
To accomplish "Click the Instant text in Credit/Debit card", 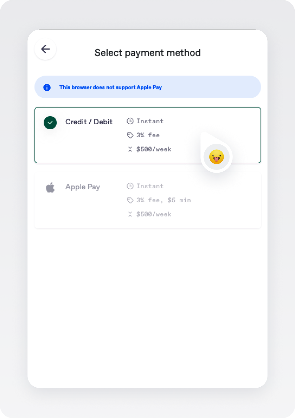I will [150, 121].
